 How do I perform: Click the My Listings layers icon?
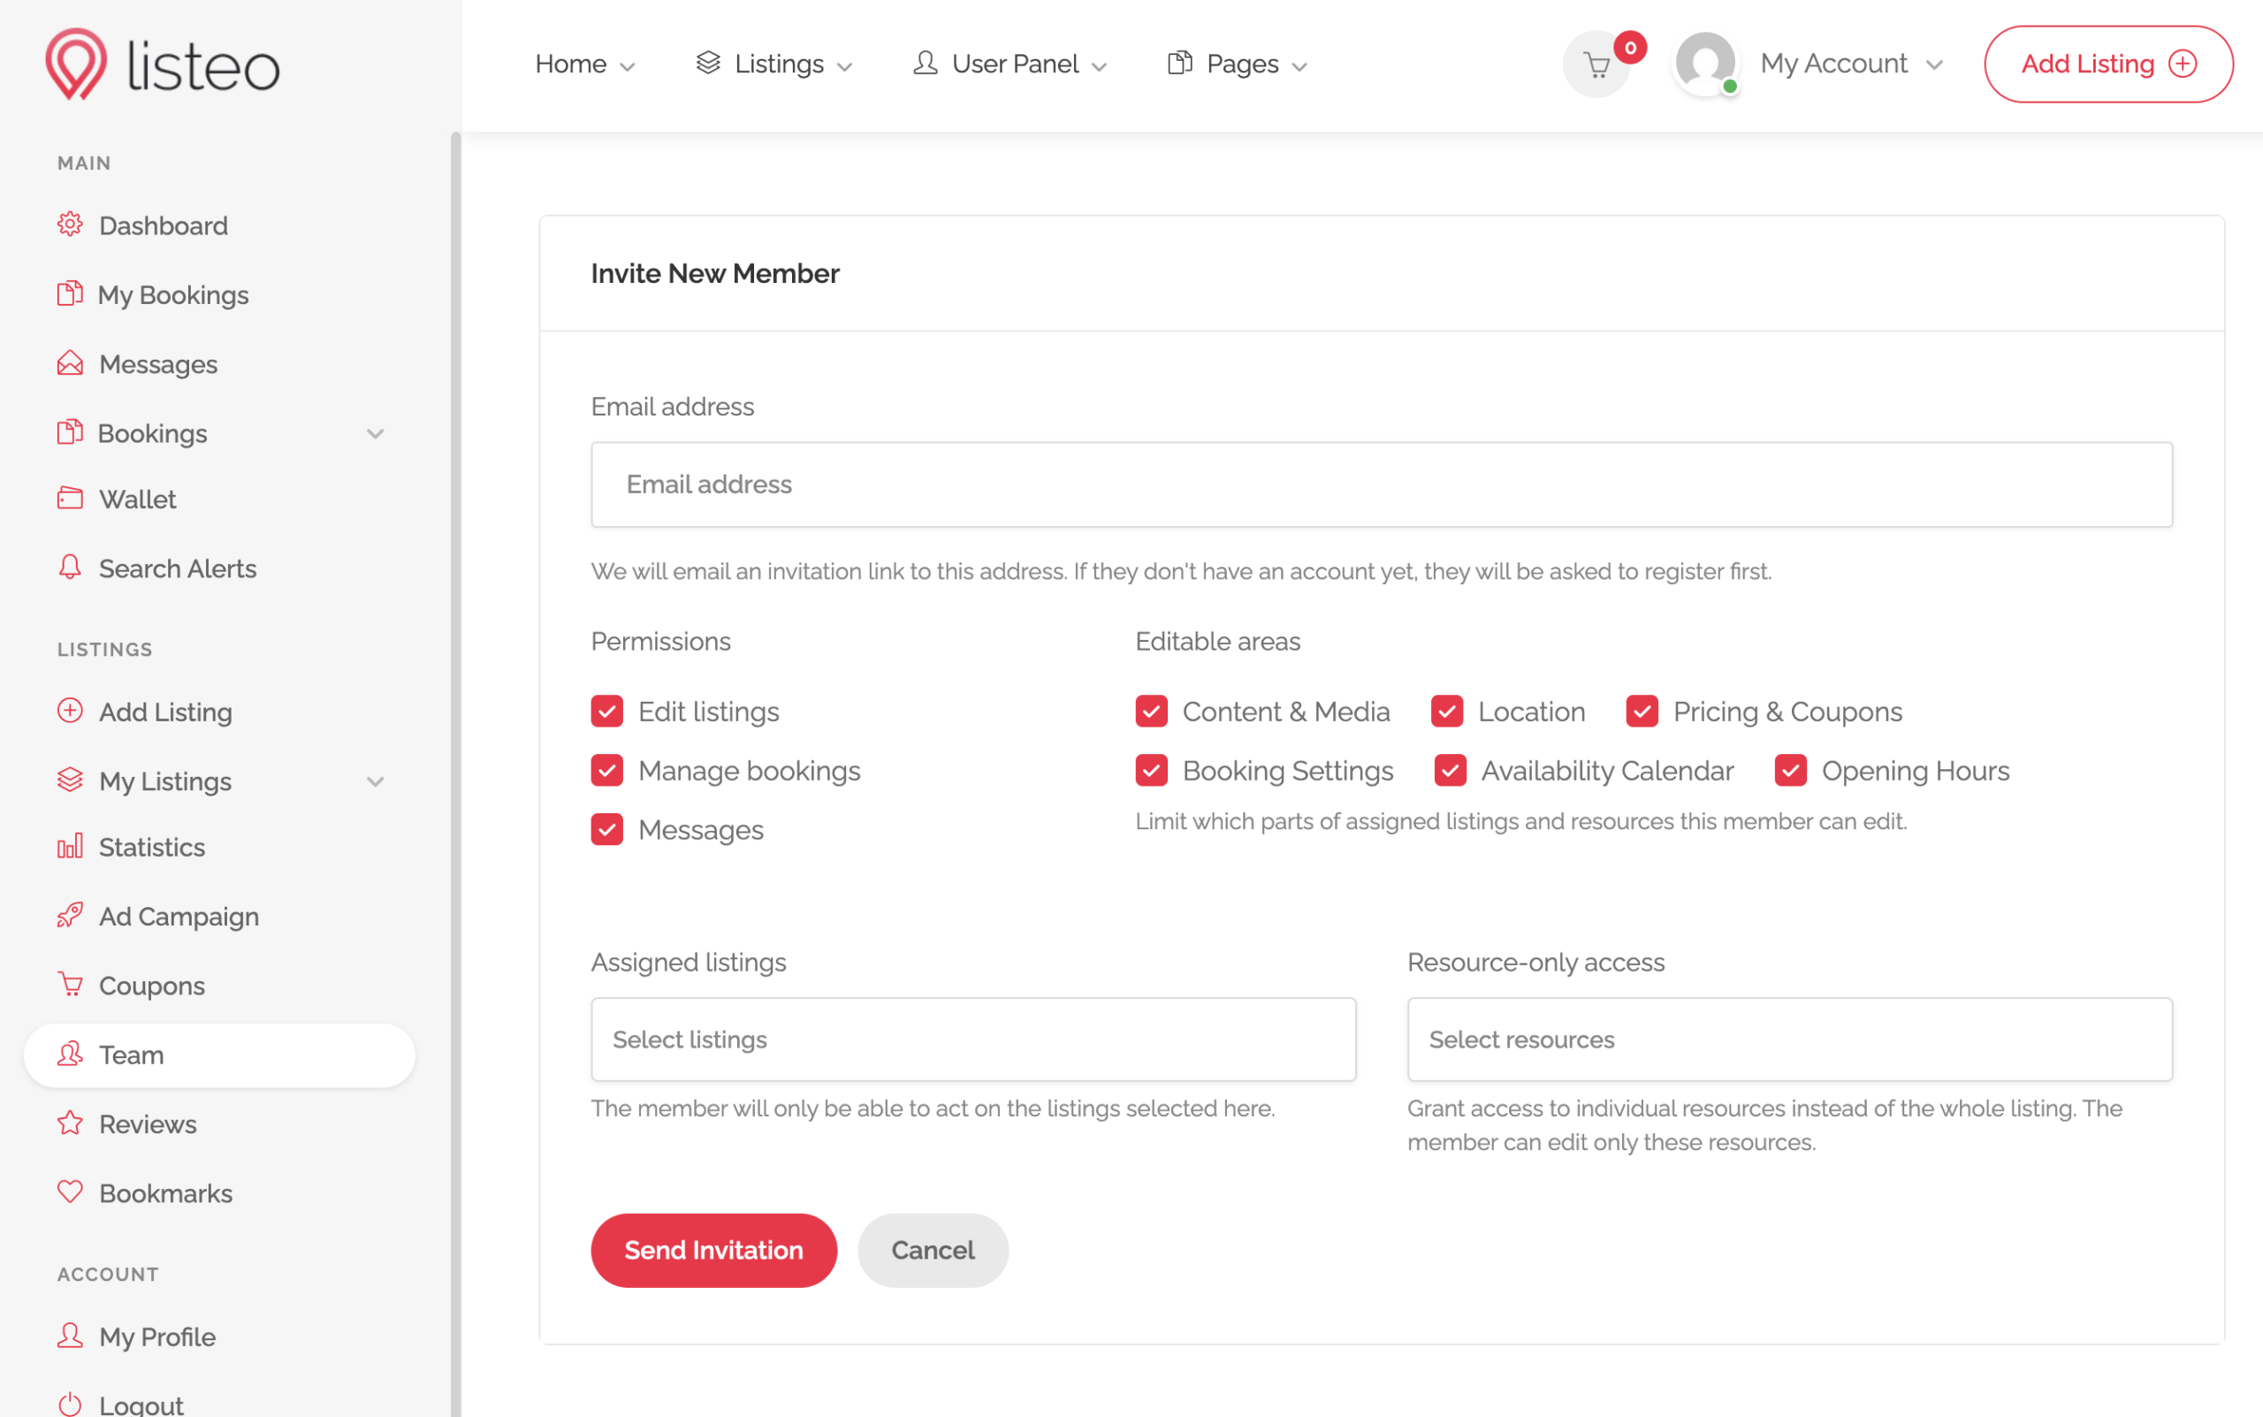71,781
